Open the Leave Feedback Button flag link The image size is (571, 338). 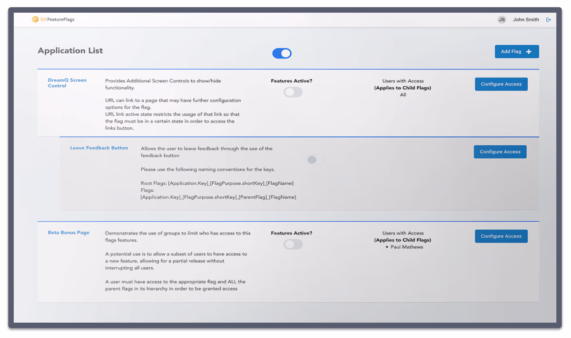point(99,148)
